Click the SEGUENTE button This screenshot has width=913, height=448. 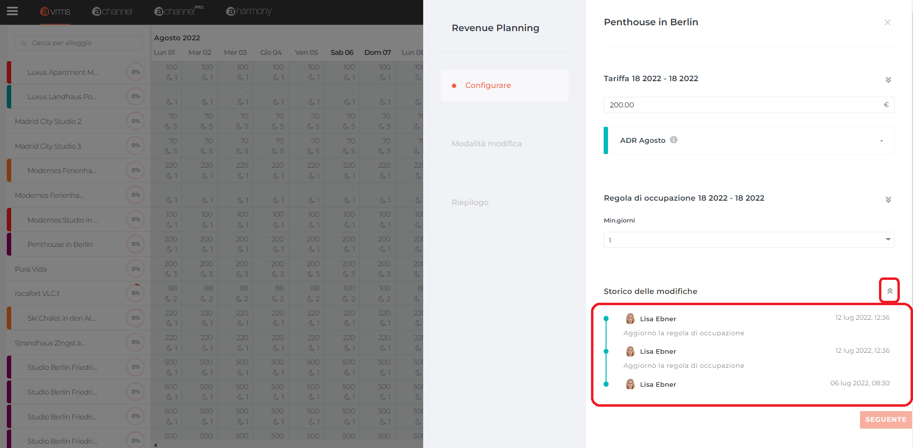885,419
